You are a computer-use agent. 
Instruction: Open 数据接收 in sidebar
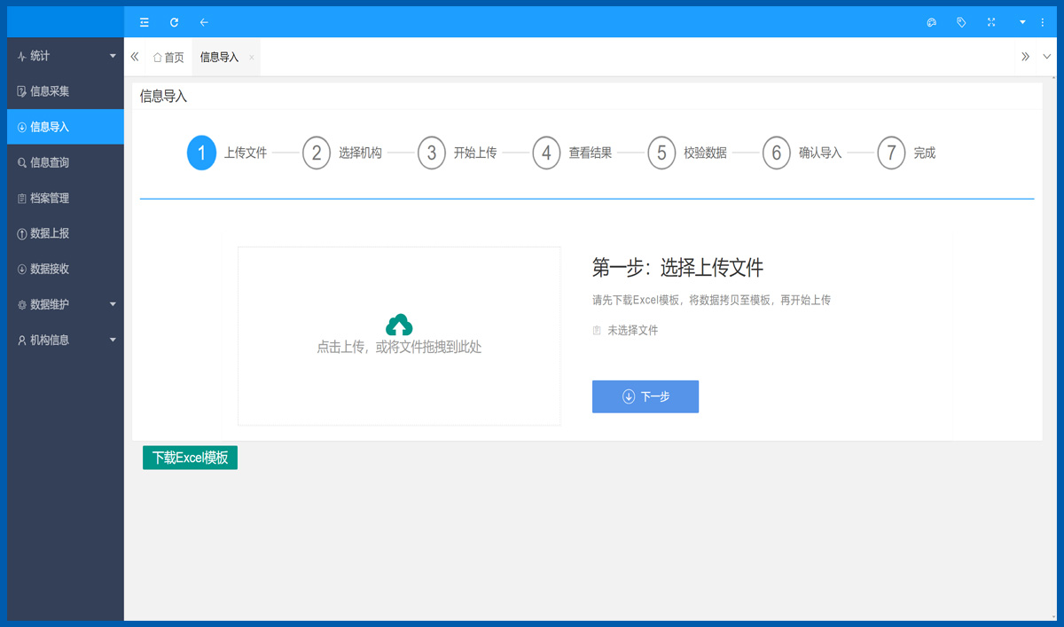pyautogui.click(x=66, y=269)
